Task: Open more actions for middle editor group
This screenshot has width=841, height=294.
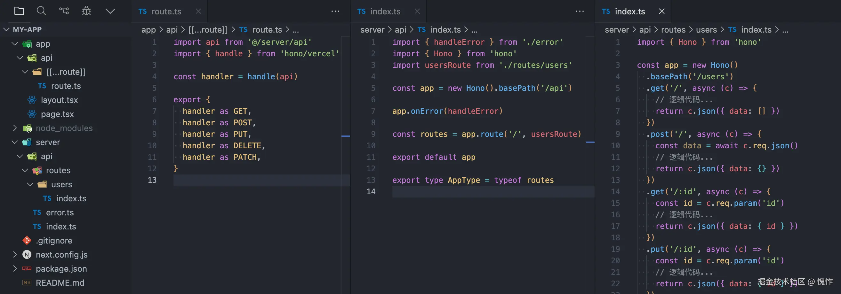Action: (x=580, y=12)
